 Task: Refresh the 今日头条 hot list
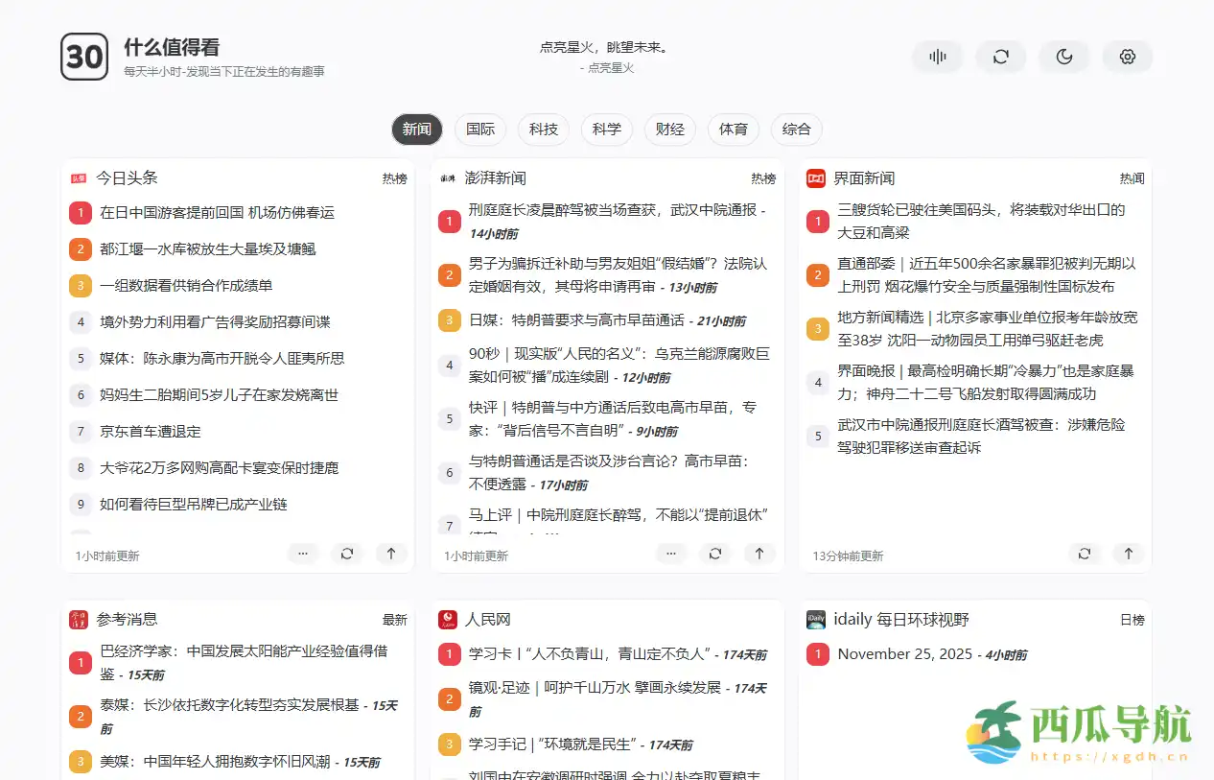(x=347, y=554)
